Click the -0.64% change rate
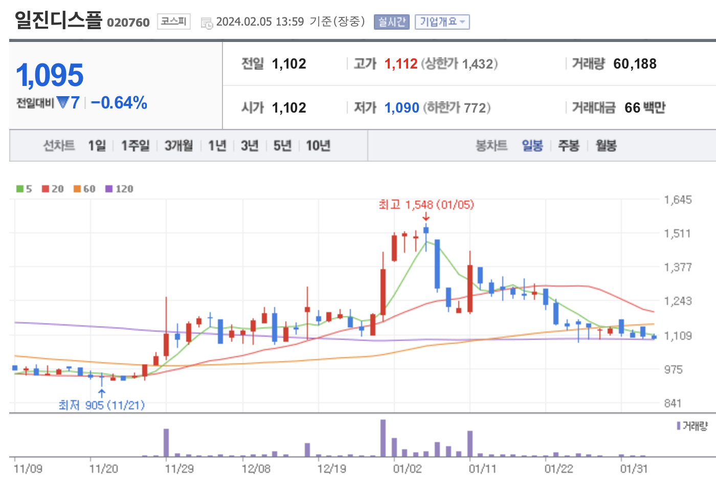This screenshot has height=482, width=716. click(x=119, y=103)
